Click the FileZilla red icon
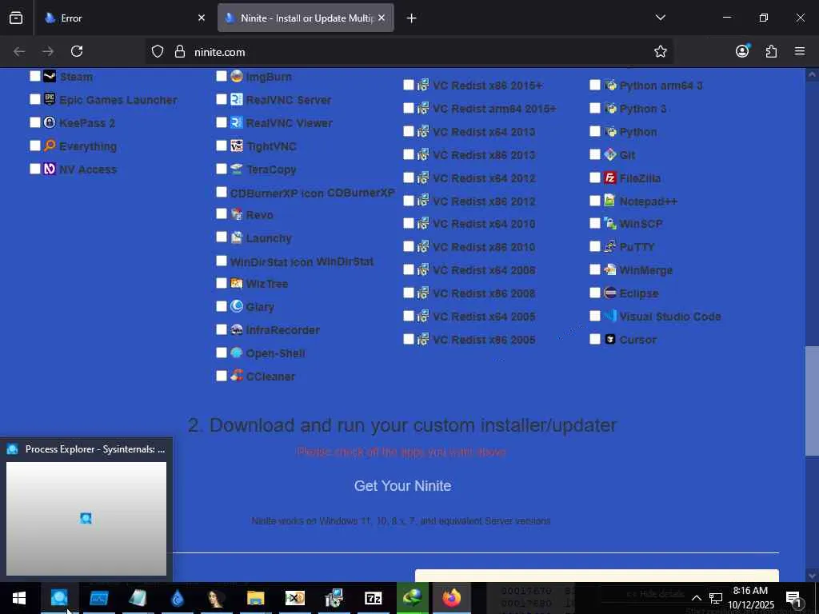Image resolution: width=819 pixels, height=614 pixels. pos(610,178)
